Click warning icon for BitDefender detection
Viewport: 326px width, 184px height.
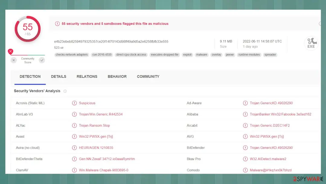pos(245,148)
